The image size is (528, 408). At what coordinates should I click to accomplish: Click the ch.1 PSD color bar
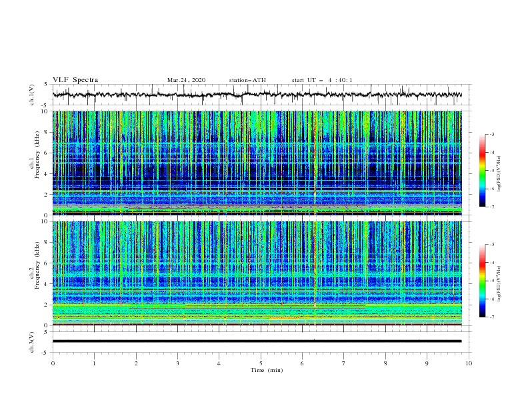(x=482, y=171)
